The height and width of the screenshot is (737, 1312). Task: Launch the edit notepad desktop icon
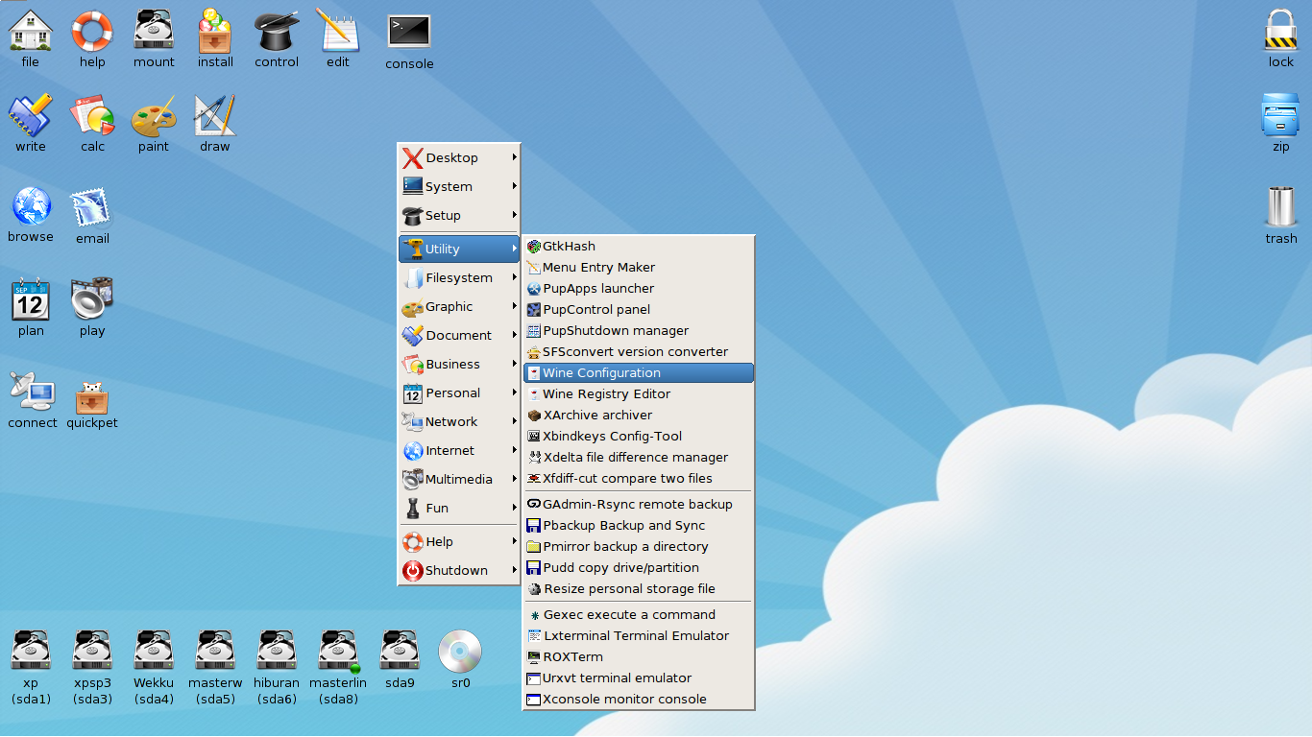point(338,31)
